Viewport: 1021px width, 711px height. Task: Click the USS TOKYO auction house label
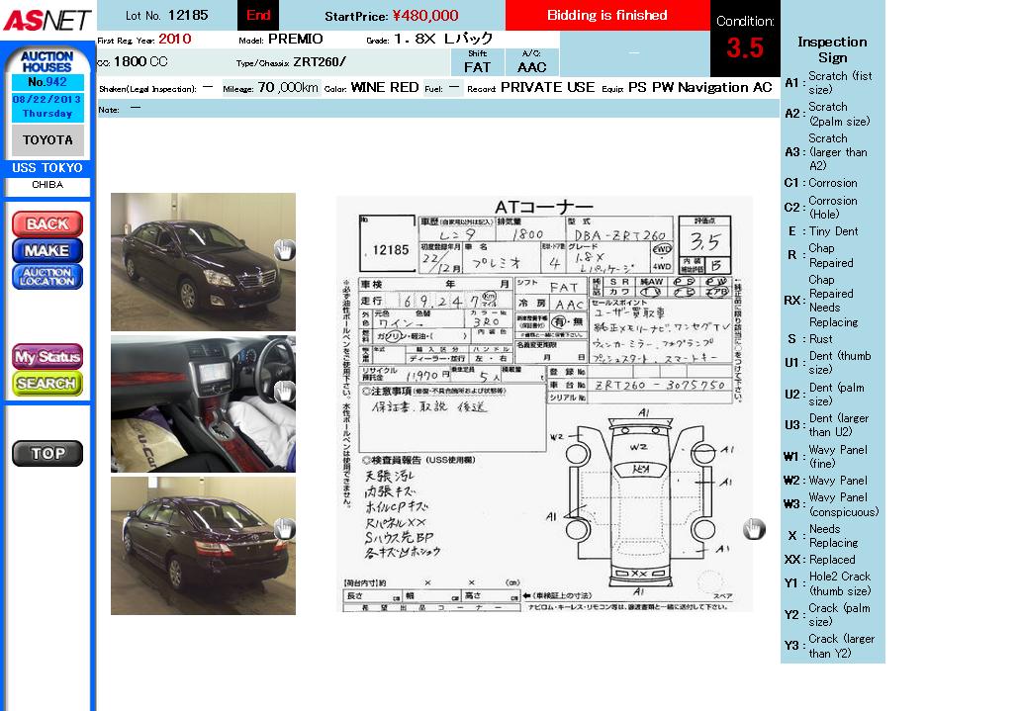pos(47,168)
